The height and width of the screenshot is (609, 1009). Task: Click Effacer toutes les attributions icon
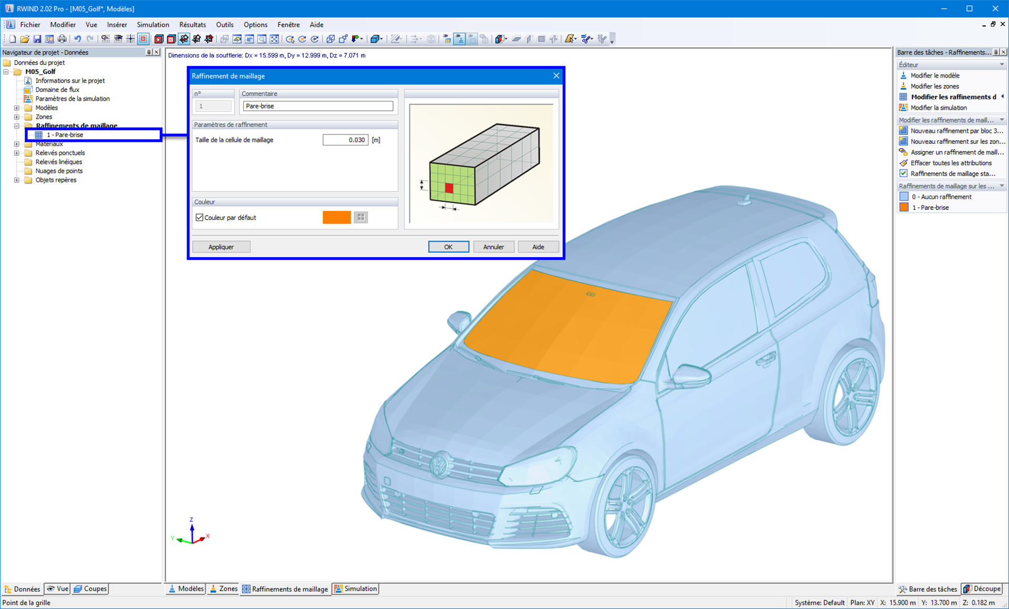903,163
